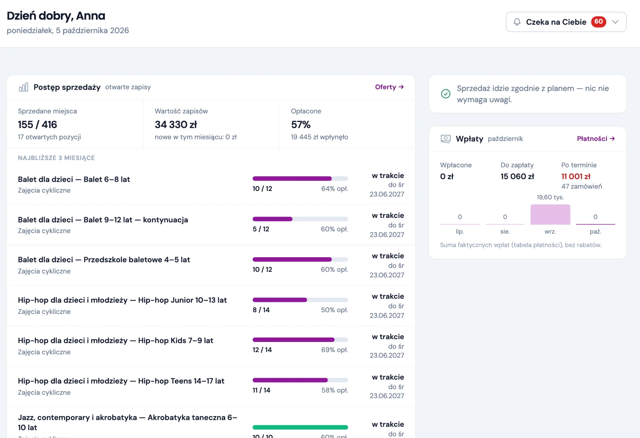Image resolution: width=640 pixels, height=438 pixels.
Task: Click the 17 otwartych pozycji text
Action: 49,137
